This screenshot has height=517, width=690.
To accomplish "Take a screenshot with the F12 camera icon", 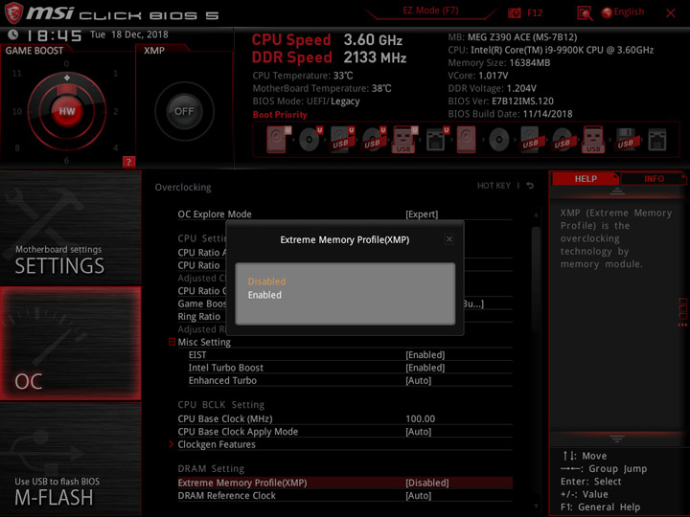I will (x=514, y=12).
